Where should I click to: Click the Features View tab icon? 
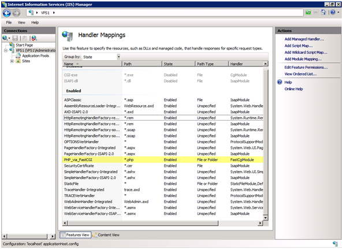pyautogui.click(x=63, y=235)
